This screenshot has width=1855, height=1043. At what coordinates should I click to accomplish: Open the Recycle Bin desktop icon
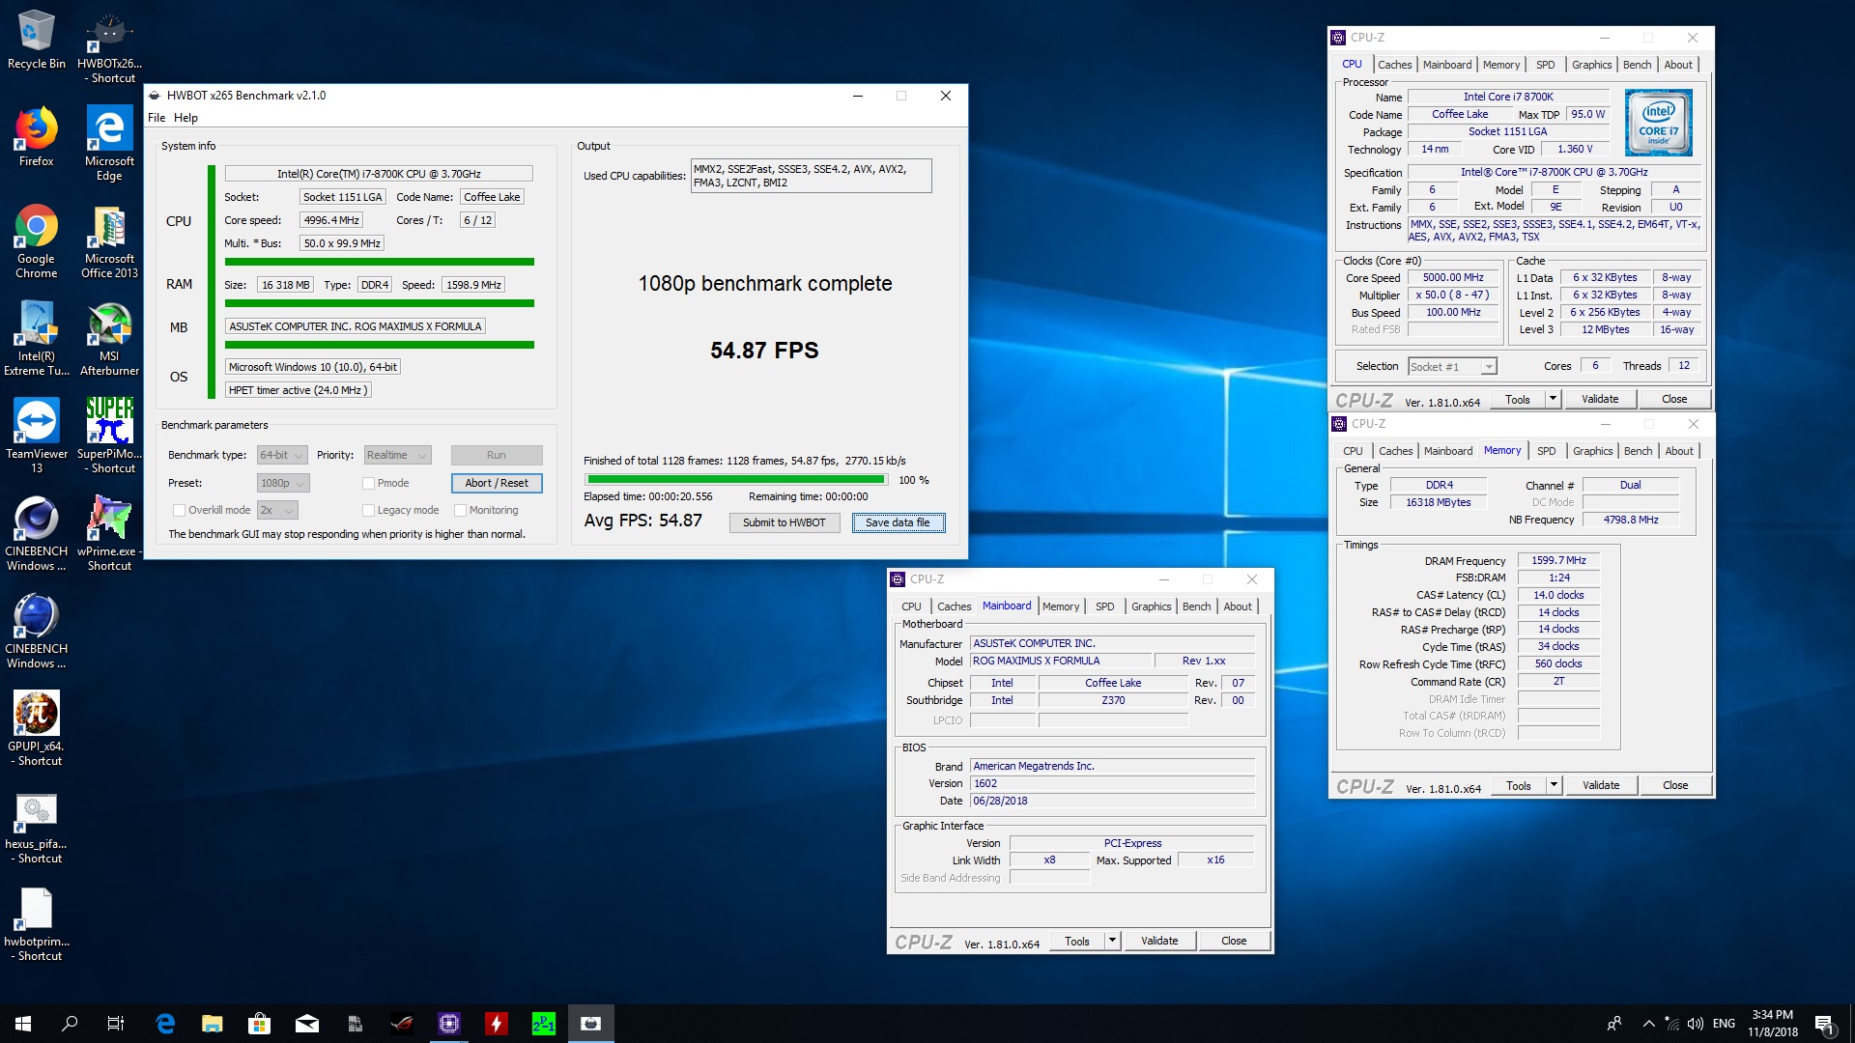click(x=36, y=39)
